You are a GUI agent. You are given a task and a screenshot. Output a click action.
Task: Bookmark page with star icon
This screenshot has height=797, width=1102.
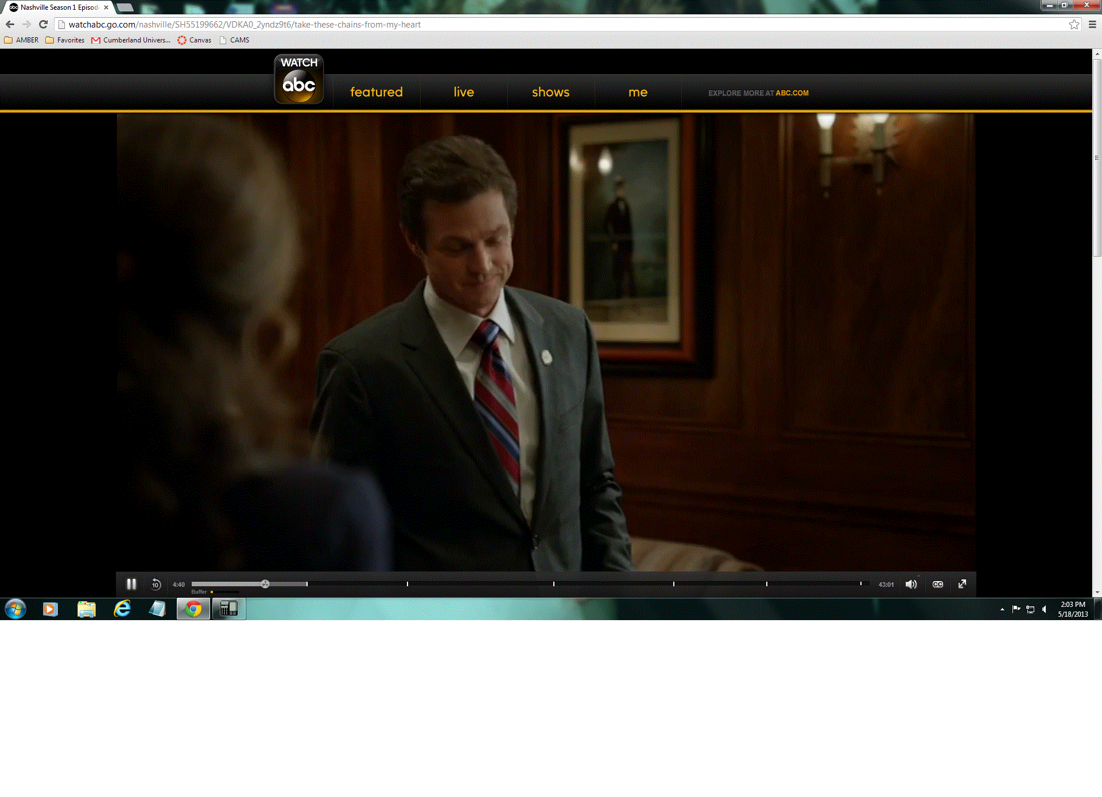(1074, 24)
